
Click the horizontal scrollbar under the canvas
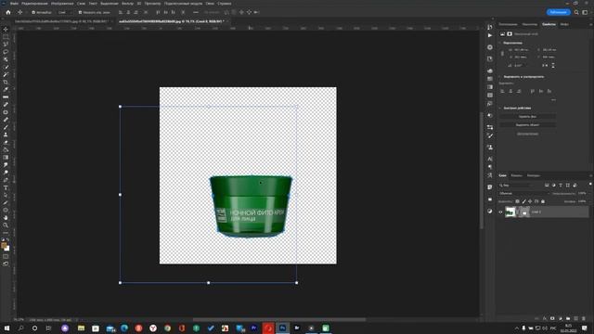coord(279,319)
